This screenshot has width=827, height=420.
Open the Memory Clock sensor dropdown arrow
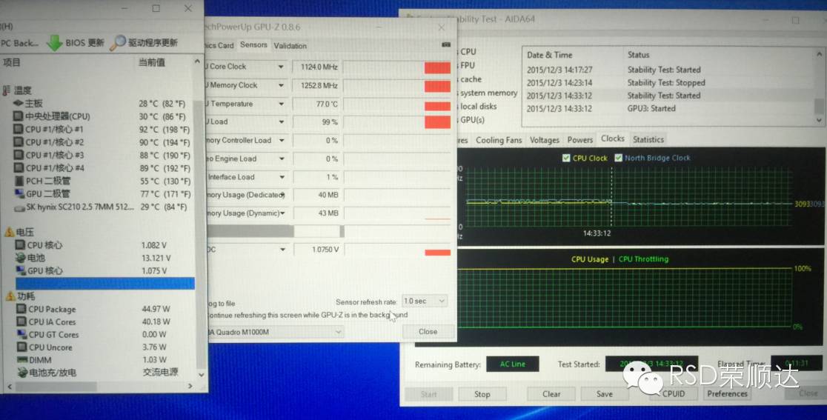point(281,85)
